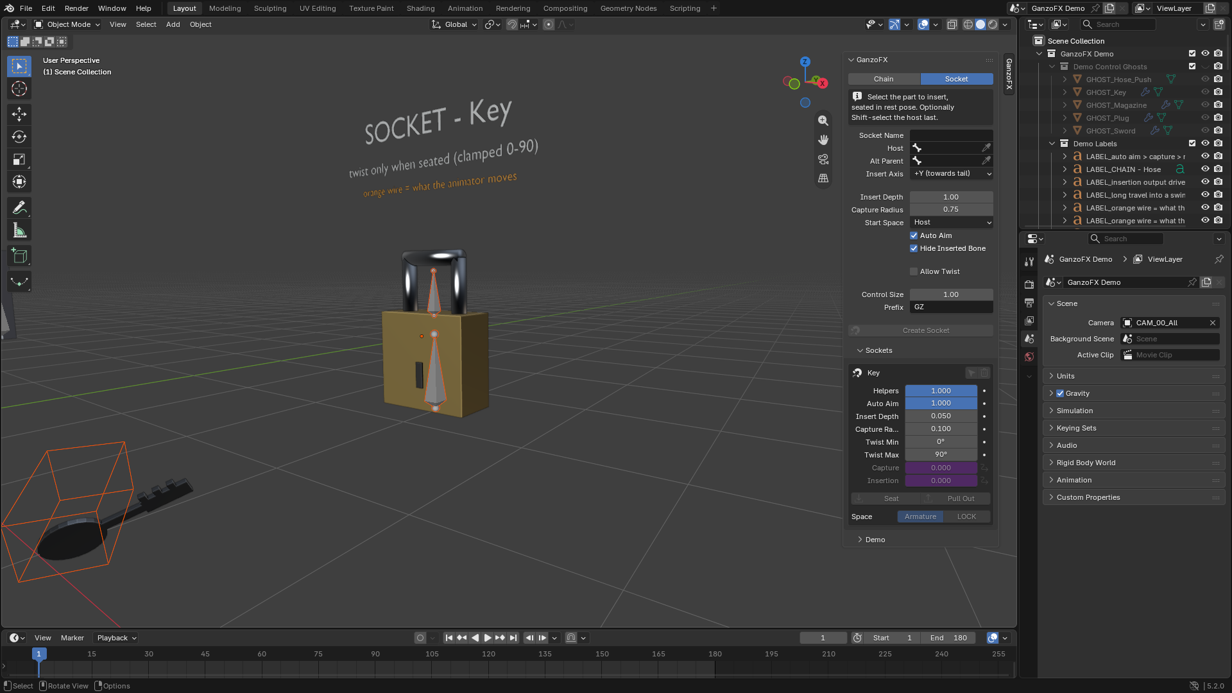Toggle the camera view icon

click(x=823, y=159)
